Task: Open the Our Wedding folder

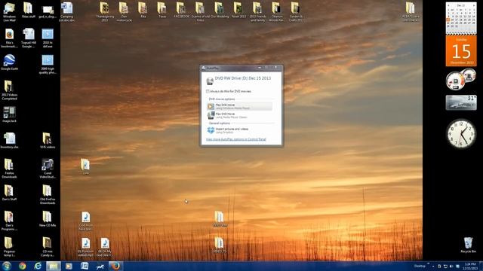Action: point(220,10)
